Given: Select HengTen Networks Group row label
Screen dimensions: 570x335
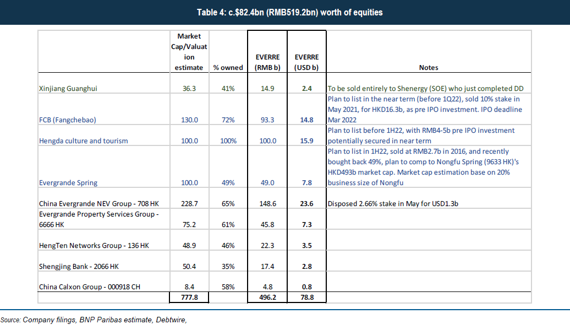Looking at the screenshot, I should tap(94, 245).
